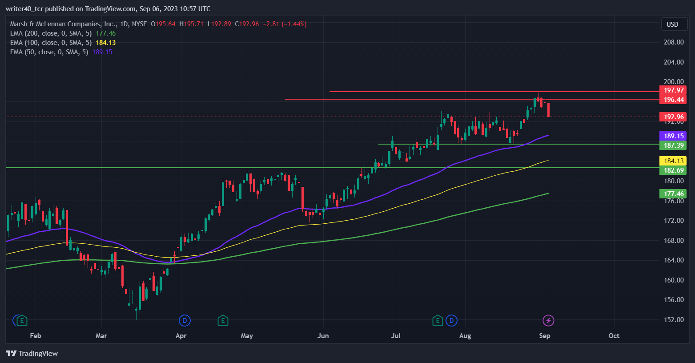Viewport: 695px width, 363px height.
Task: Click the dividend D icon before August
Action: point(452,320)
